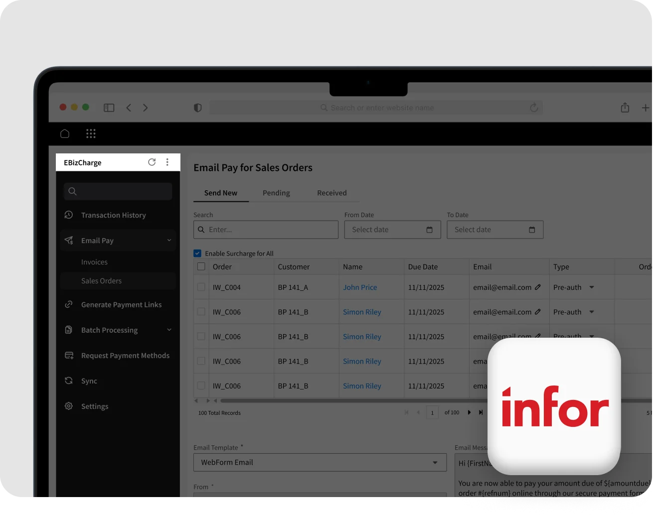Screen dimensions: 653x515
Task: Check the IW_C004 row checkbox
Action: point(201,287)
